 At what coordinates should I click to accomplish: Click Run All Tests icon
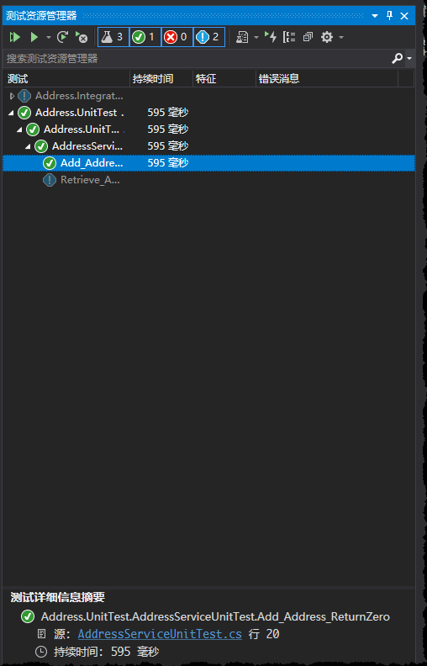point(15,37)
